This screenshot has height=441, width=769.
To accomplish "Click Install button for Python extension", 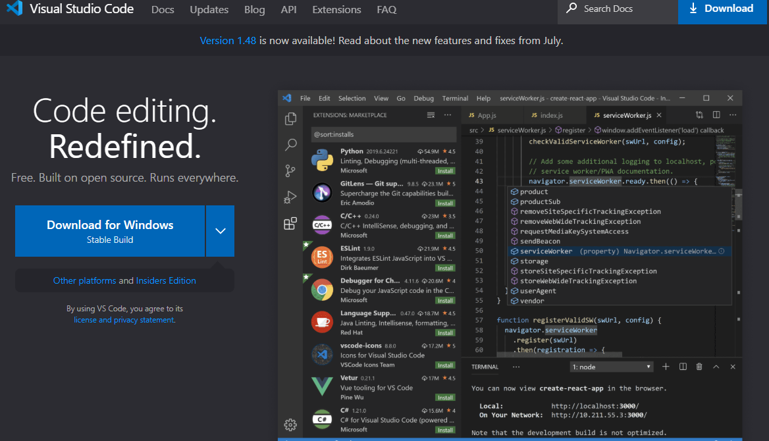I will (x=445, y=171).
